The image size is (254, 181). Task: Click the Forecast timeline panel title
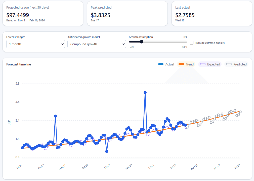[x=18, y=64]
